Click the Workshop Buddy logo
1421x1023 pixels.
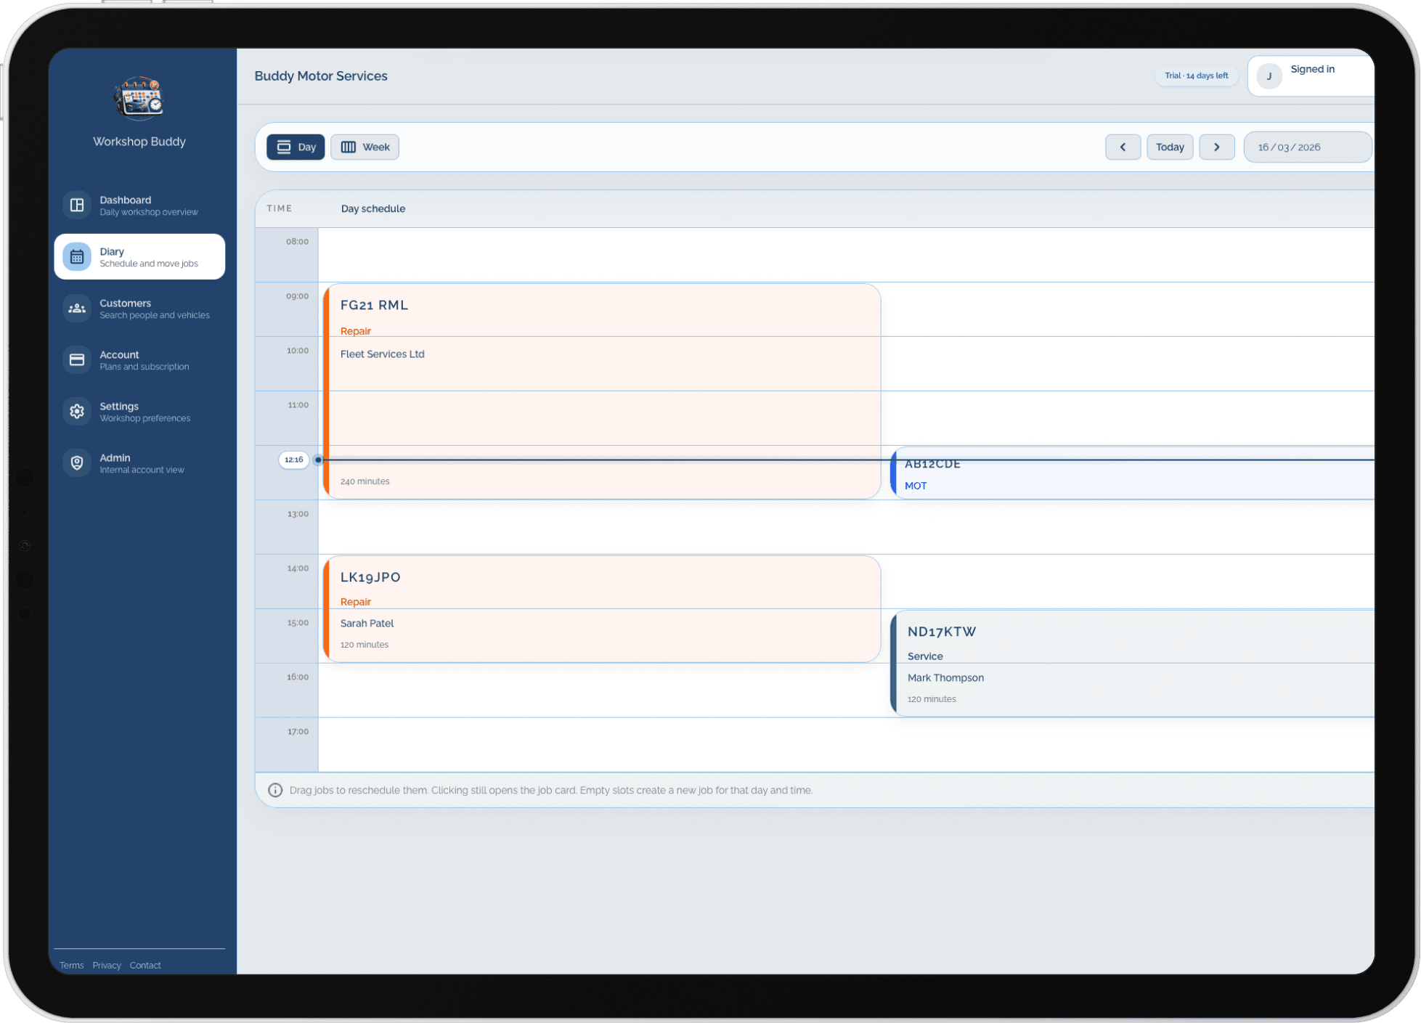139,99
